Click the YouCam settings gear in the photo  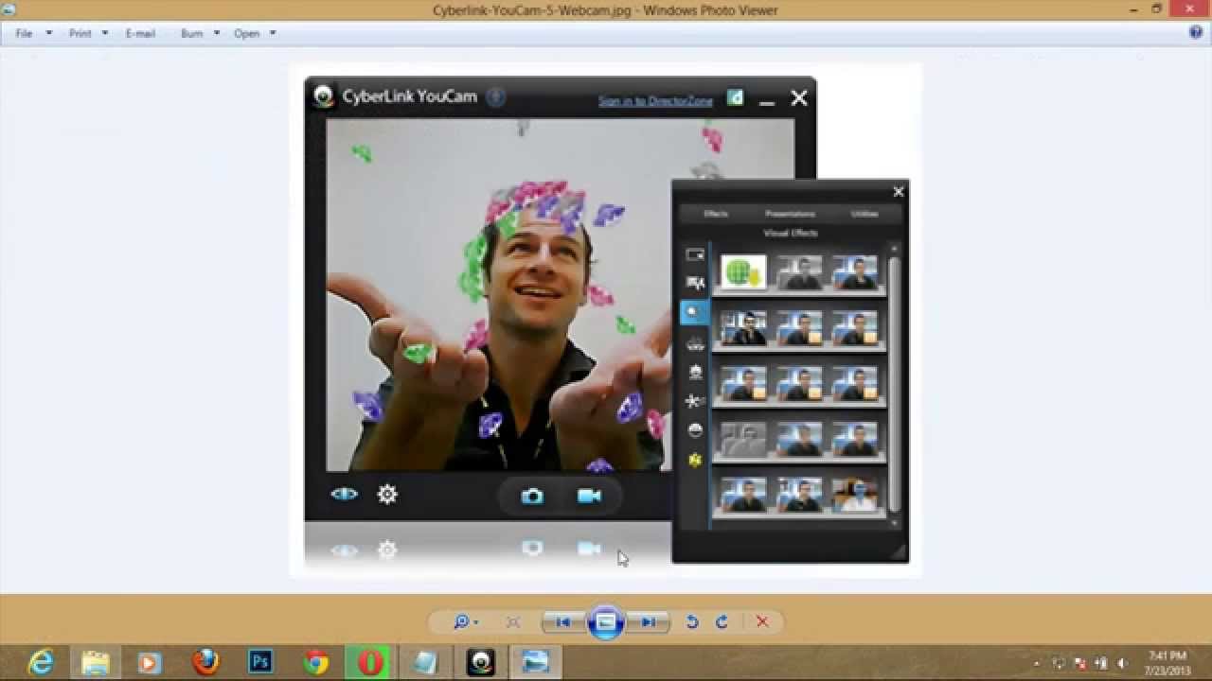tap(387, 494)
